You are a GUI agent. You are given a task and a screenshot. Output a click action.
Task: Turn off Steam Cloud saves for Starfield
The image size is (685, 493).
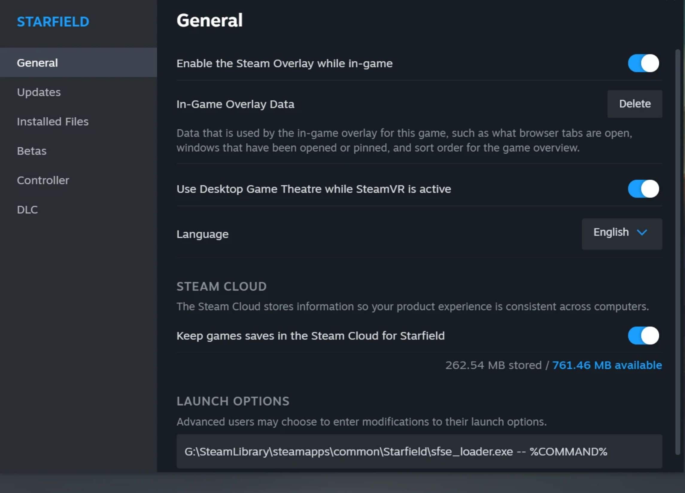pyautogui.click(x=643, y=336)
